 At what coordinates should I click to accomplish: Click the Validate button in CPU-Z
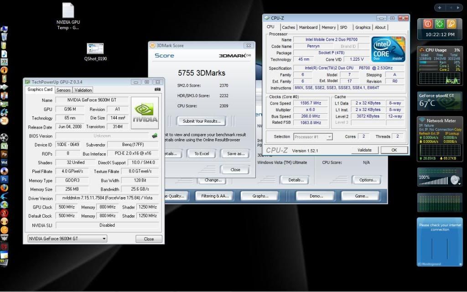coord(364,150)
